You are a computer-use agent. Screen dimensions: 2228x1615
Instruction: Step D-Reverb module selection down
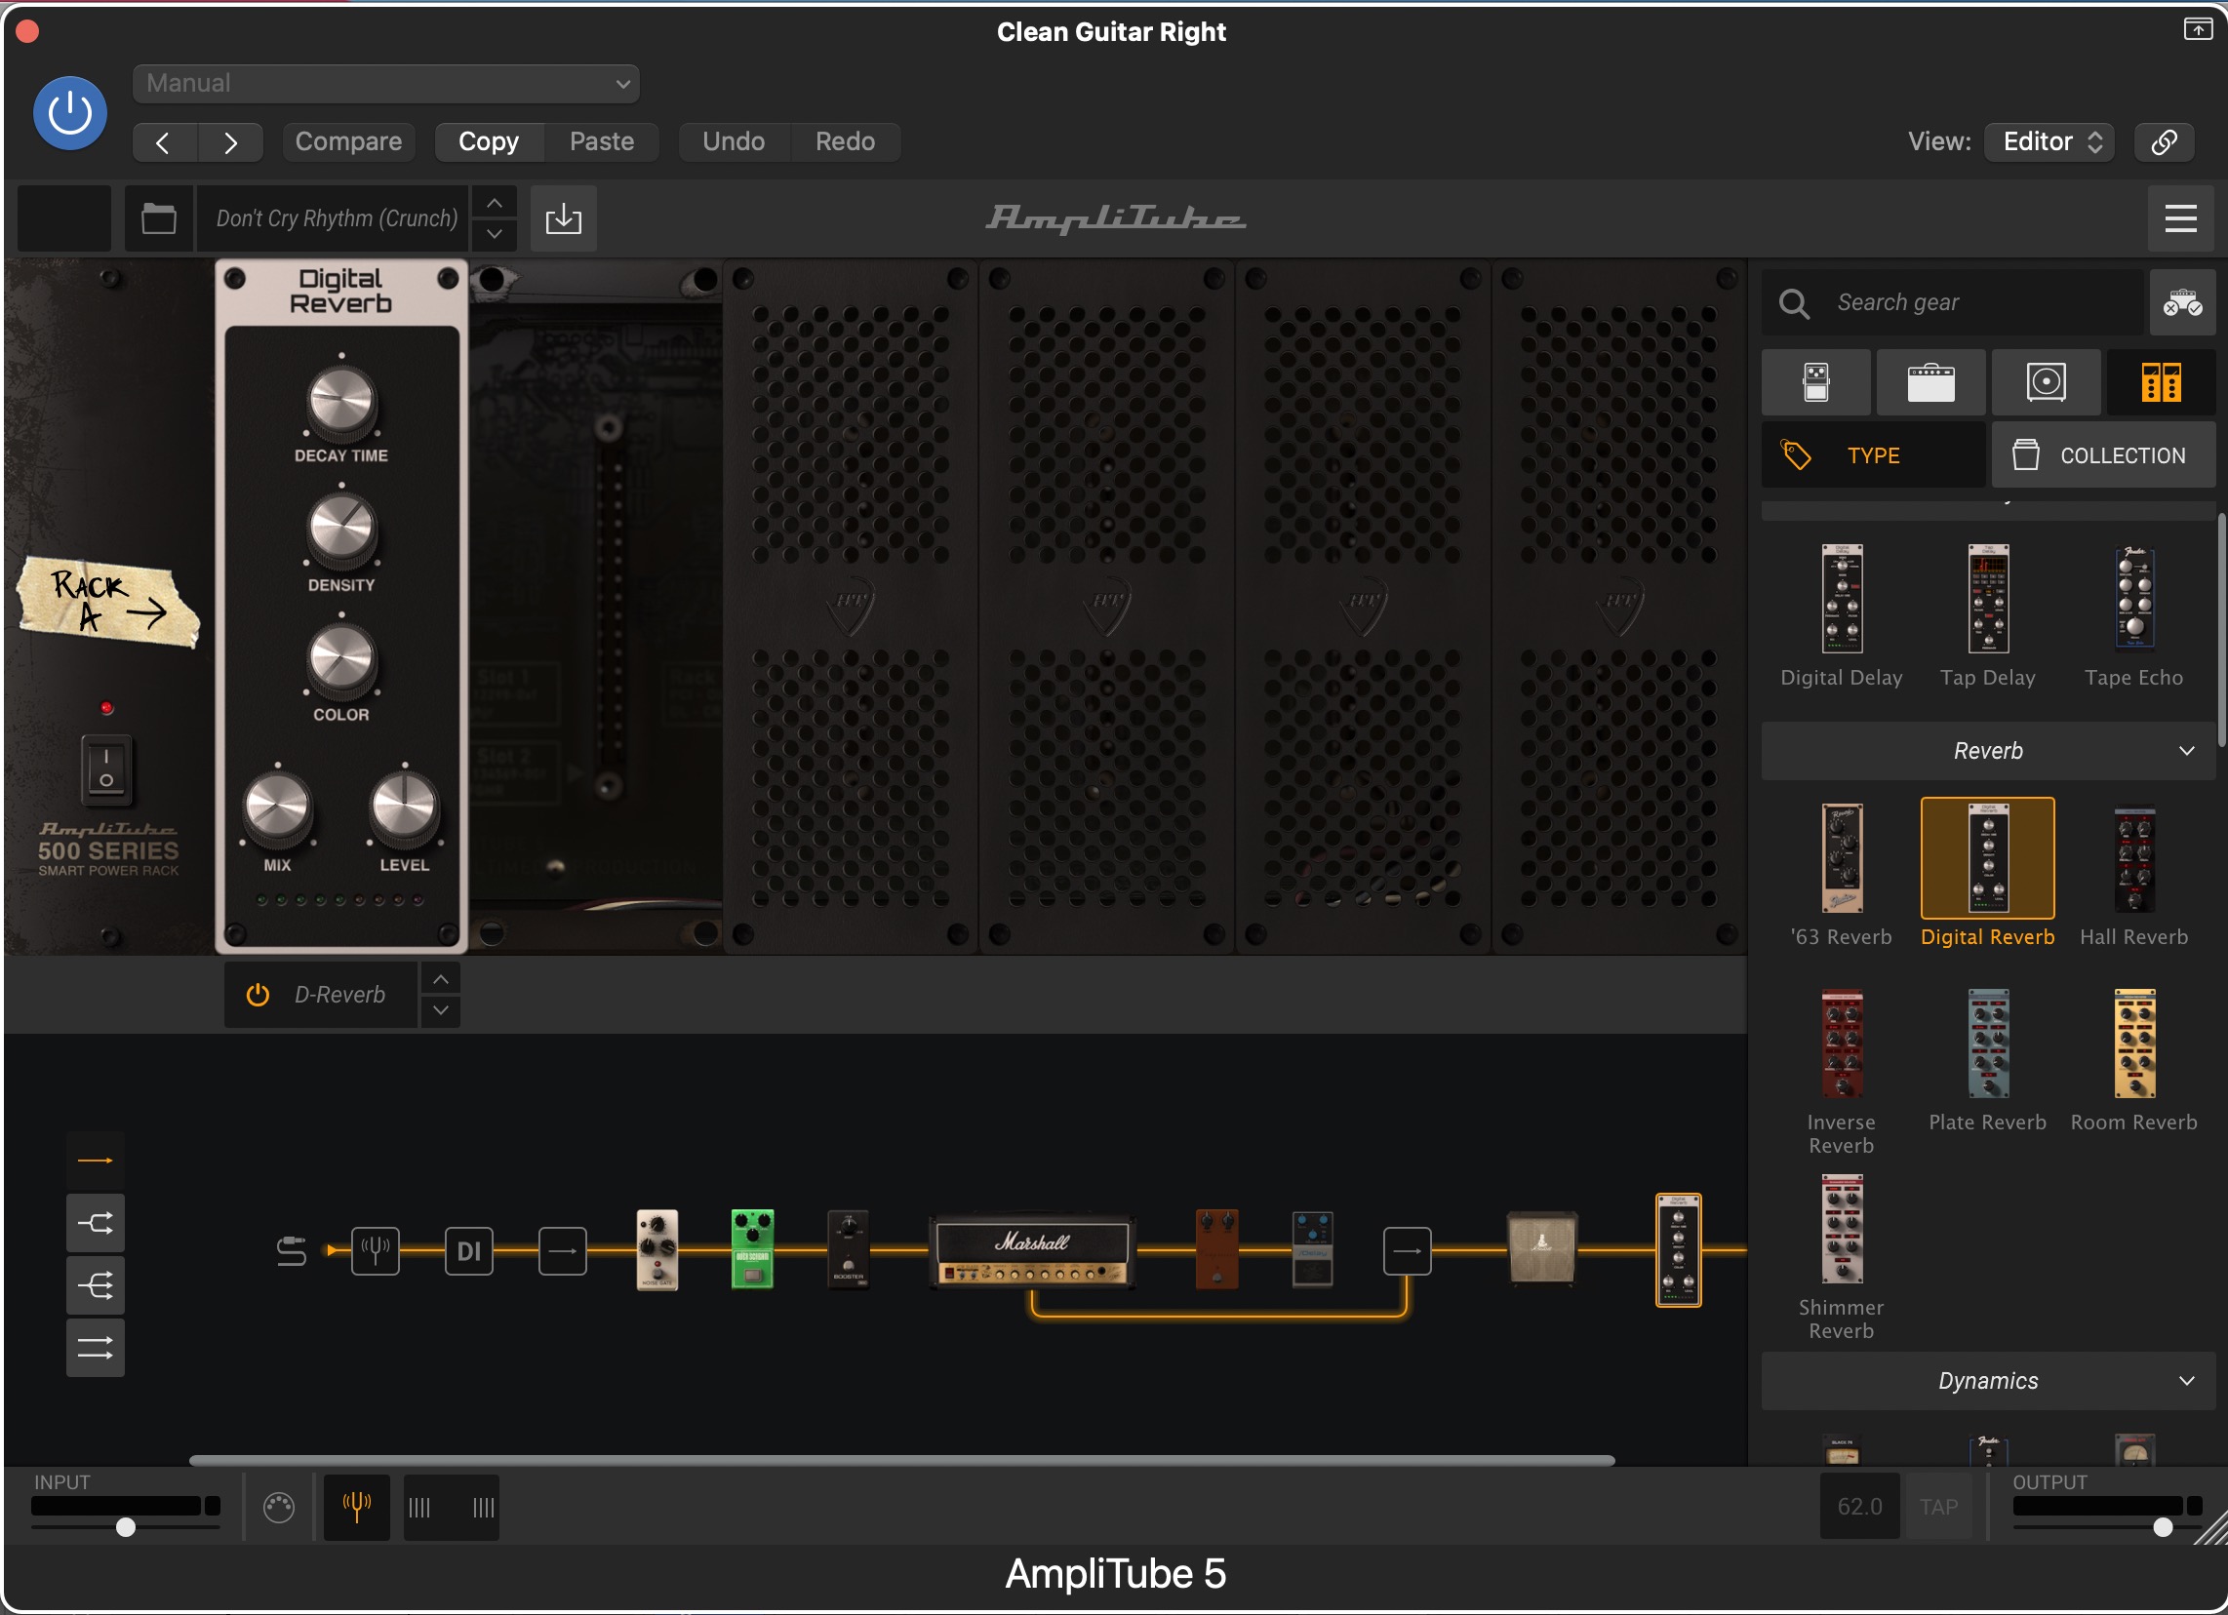pyautogui.click(x=441, y=1011)
